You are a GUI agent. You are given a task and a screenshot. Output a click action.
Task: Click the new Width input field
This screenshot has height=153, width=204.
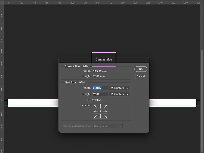[x=100, y=88]
